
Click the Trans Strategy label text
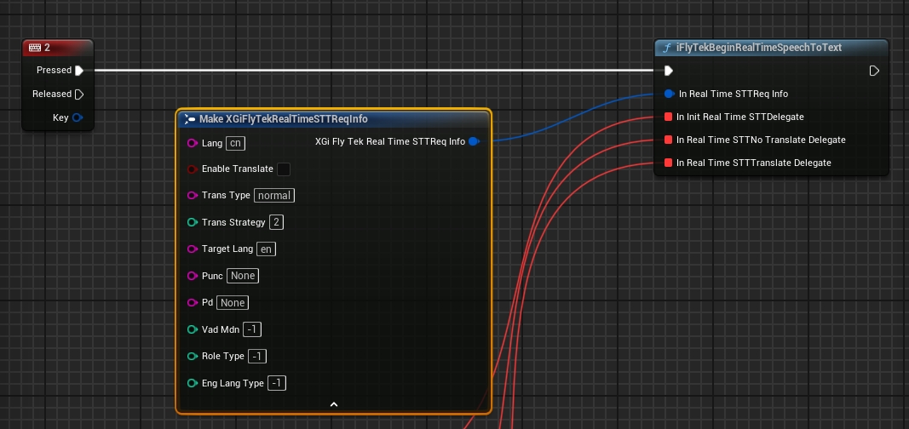[x=233, y=222]
